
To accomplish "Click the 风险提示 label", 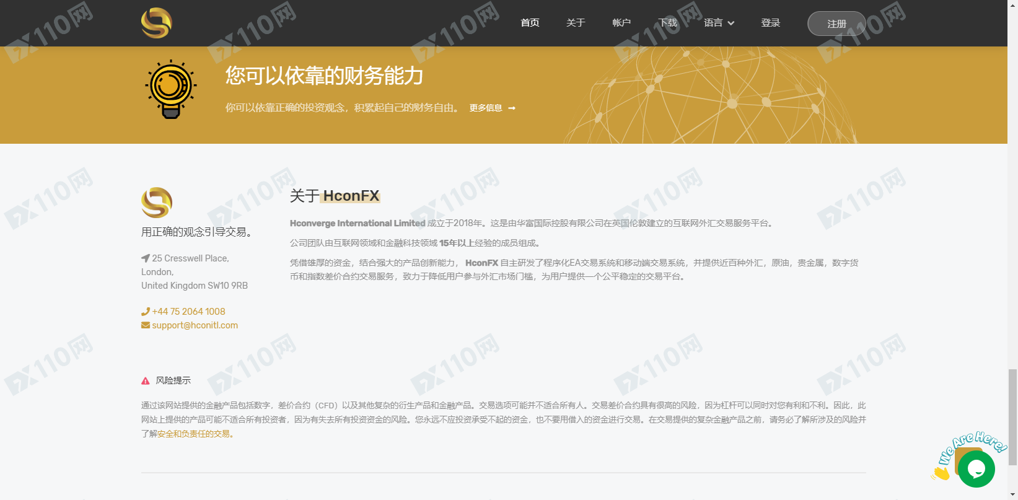I will click(173, 380).
